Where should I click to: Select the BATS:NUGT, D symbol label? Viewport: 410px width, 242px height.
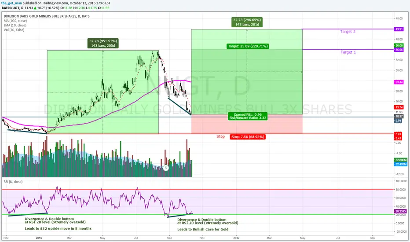coord(13,8)
